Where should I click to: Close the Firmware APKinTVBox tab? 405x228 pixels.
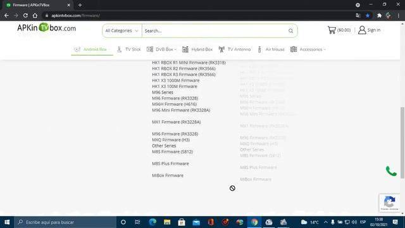[69, 5]
